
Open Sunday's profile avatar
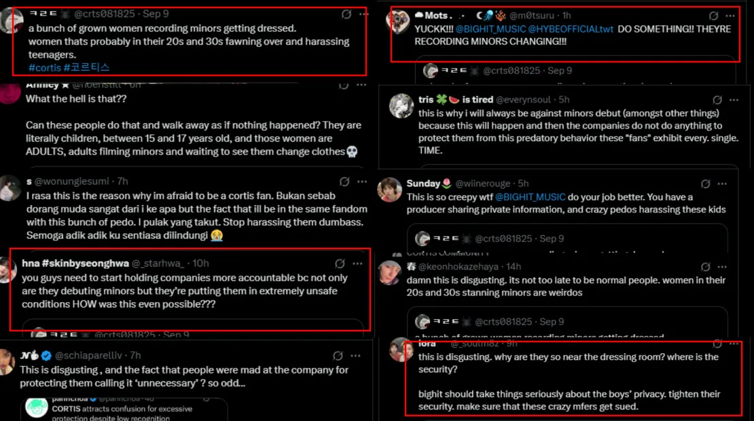390,190
